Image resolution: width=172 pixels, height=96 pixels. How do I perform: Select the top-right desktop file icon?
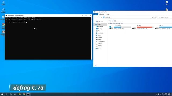[167, 3]
